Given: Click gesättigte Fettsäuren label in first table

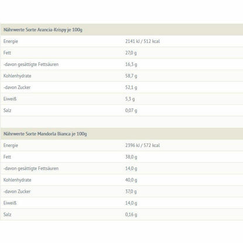Looking at the screenshot, I should pyautogui.click(x=31, y=64).
